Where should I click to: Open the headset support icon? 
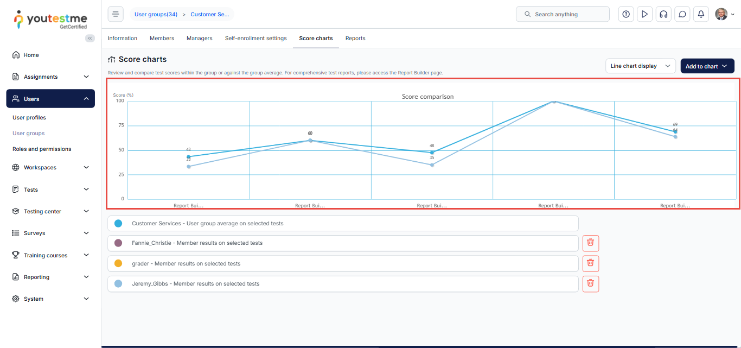pos(663,14)
